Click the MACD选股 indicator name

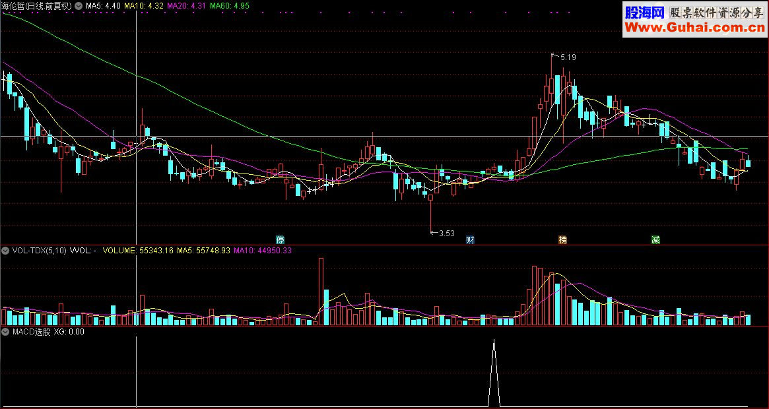(x=32, y=332)
